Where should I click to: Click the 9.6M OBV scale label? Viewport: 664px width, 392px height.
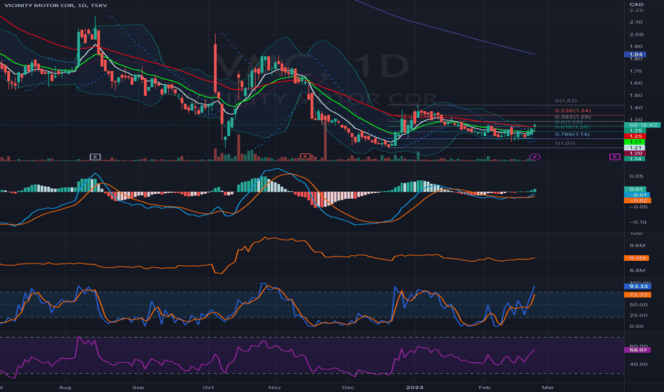pos(637,245)
